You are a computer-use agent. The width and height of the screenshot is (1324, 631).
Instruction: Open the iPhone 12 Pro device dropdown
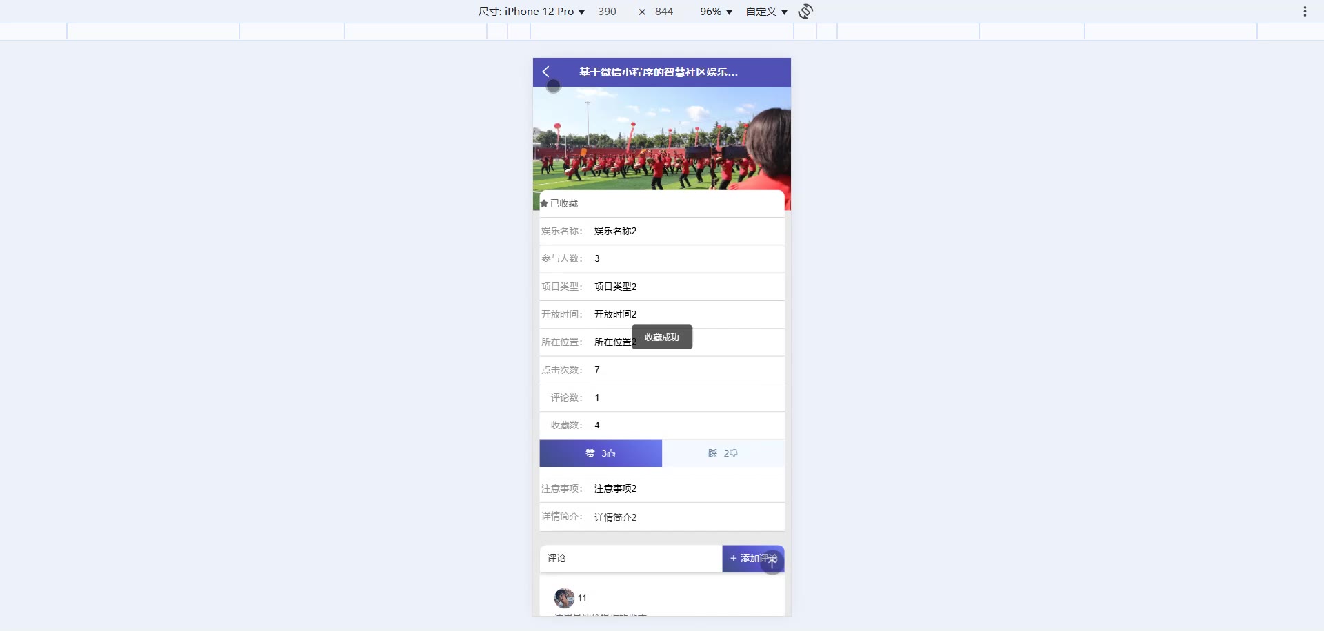pyautogui.click(x=532, y=12)
